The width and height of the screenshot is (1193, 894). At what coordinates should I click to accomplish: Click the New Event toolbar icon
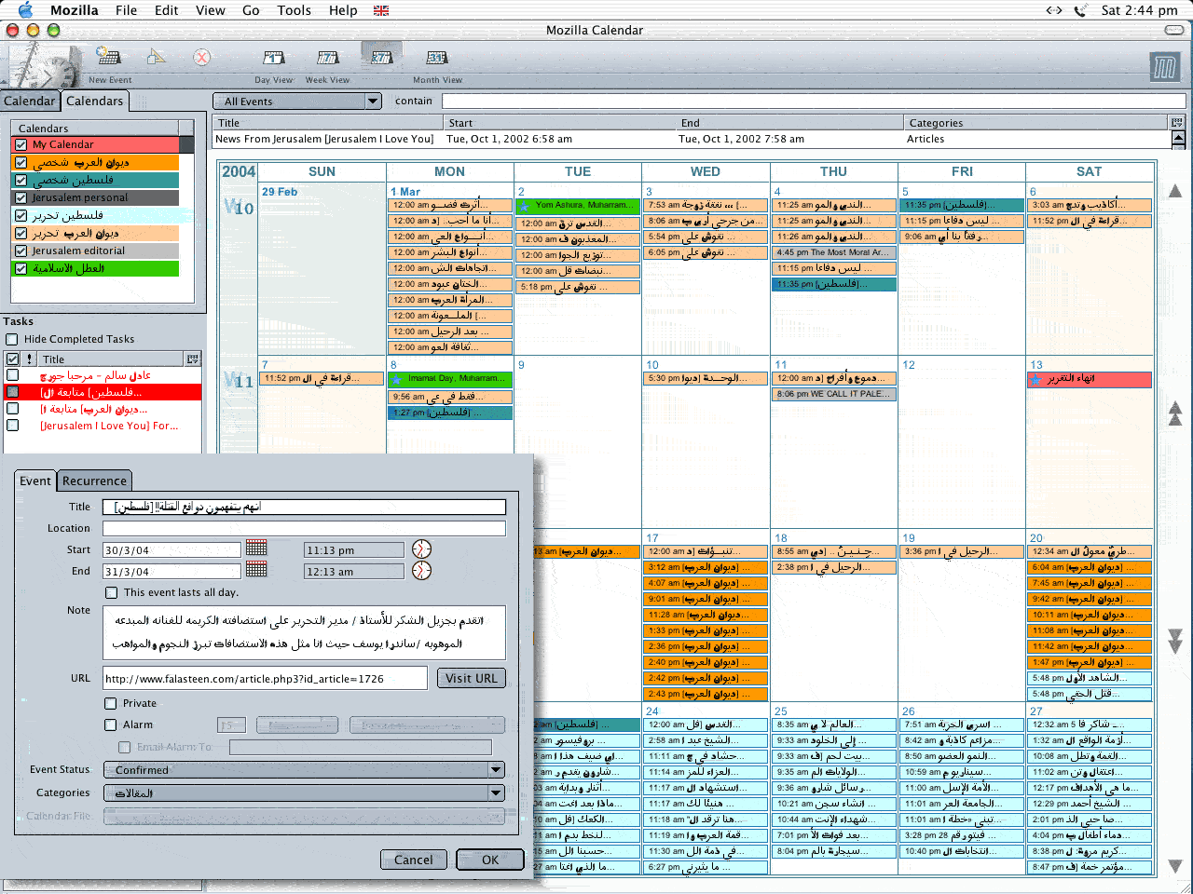pos(109,59)
